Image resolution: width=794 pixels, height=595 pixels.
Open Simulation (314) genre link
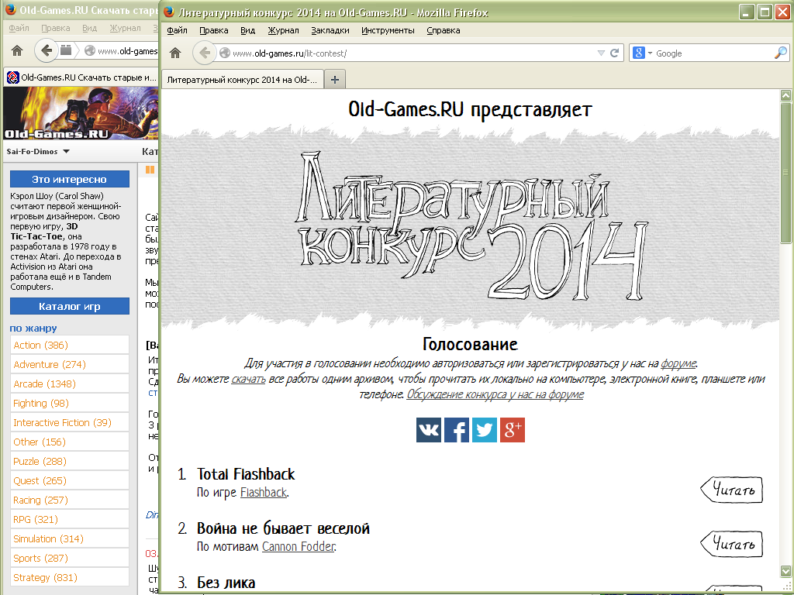tap(48, 539)
